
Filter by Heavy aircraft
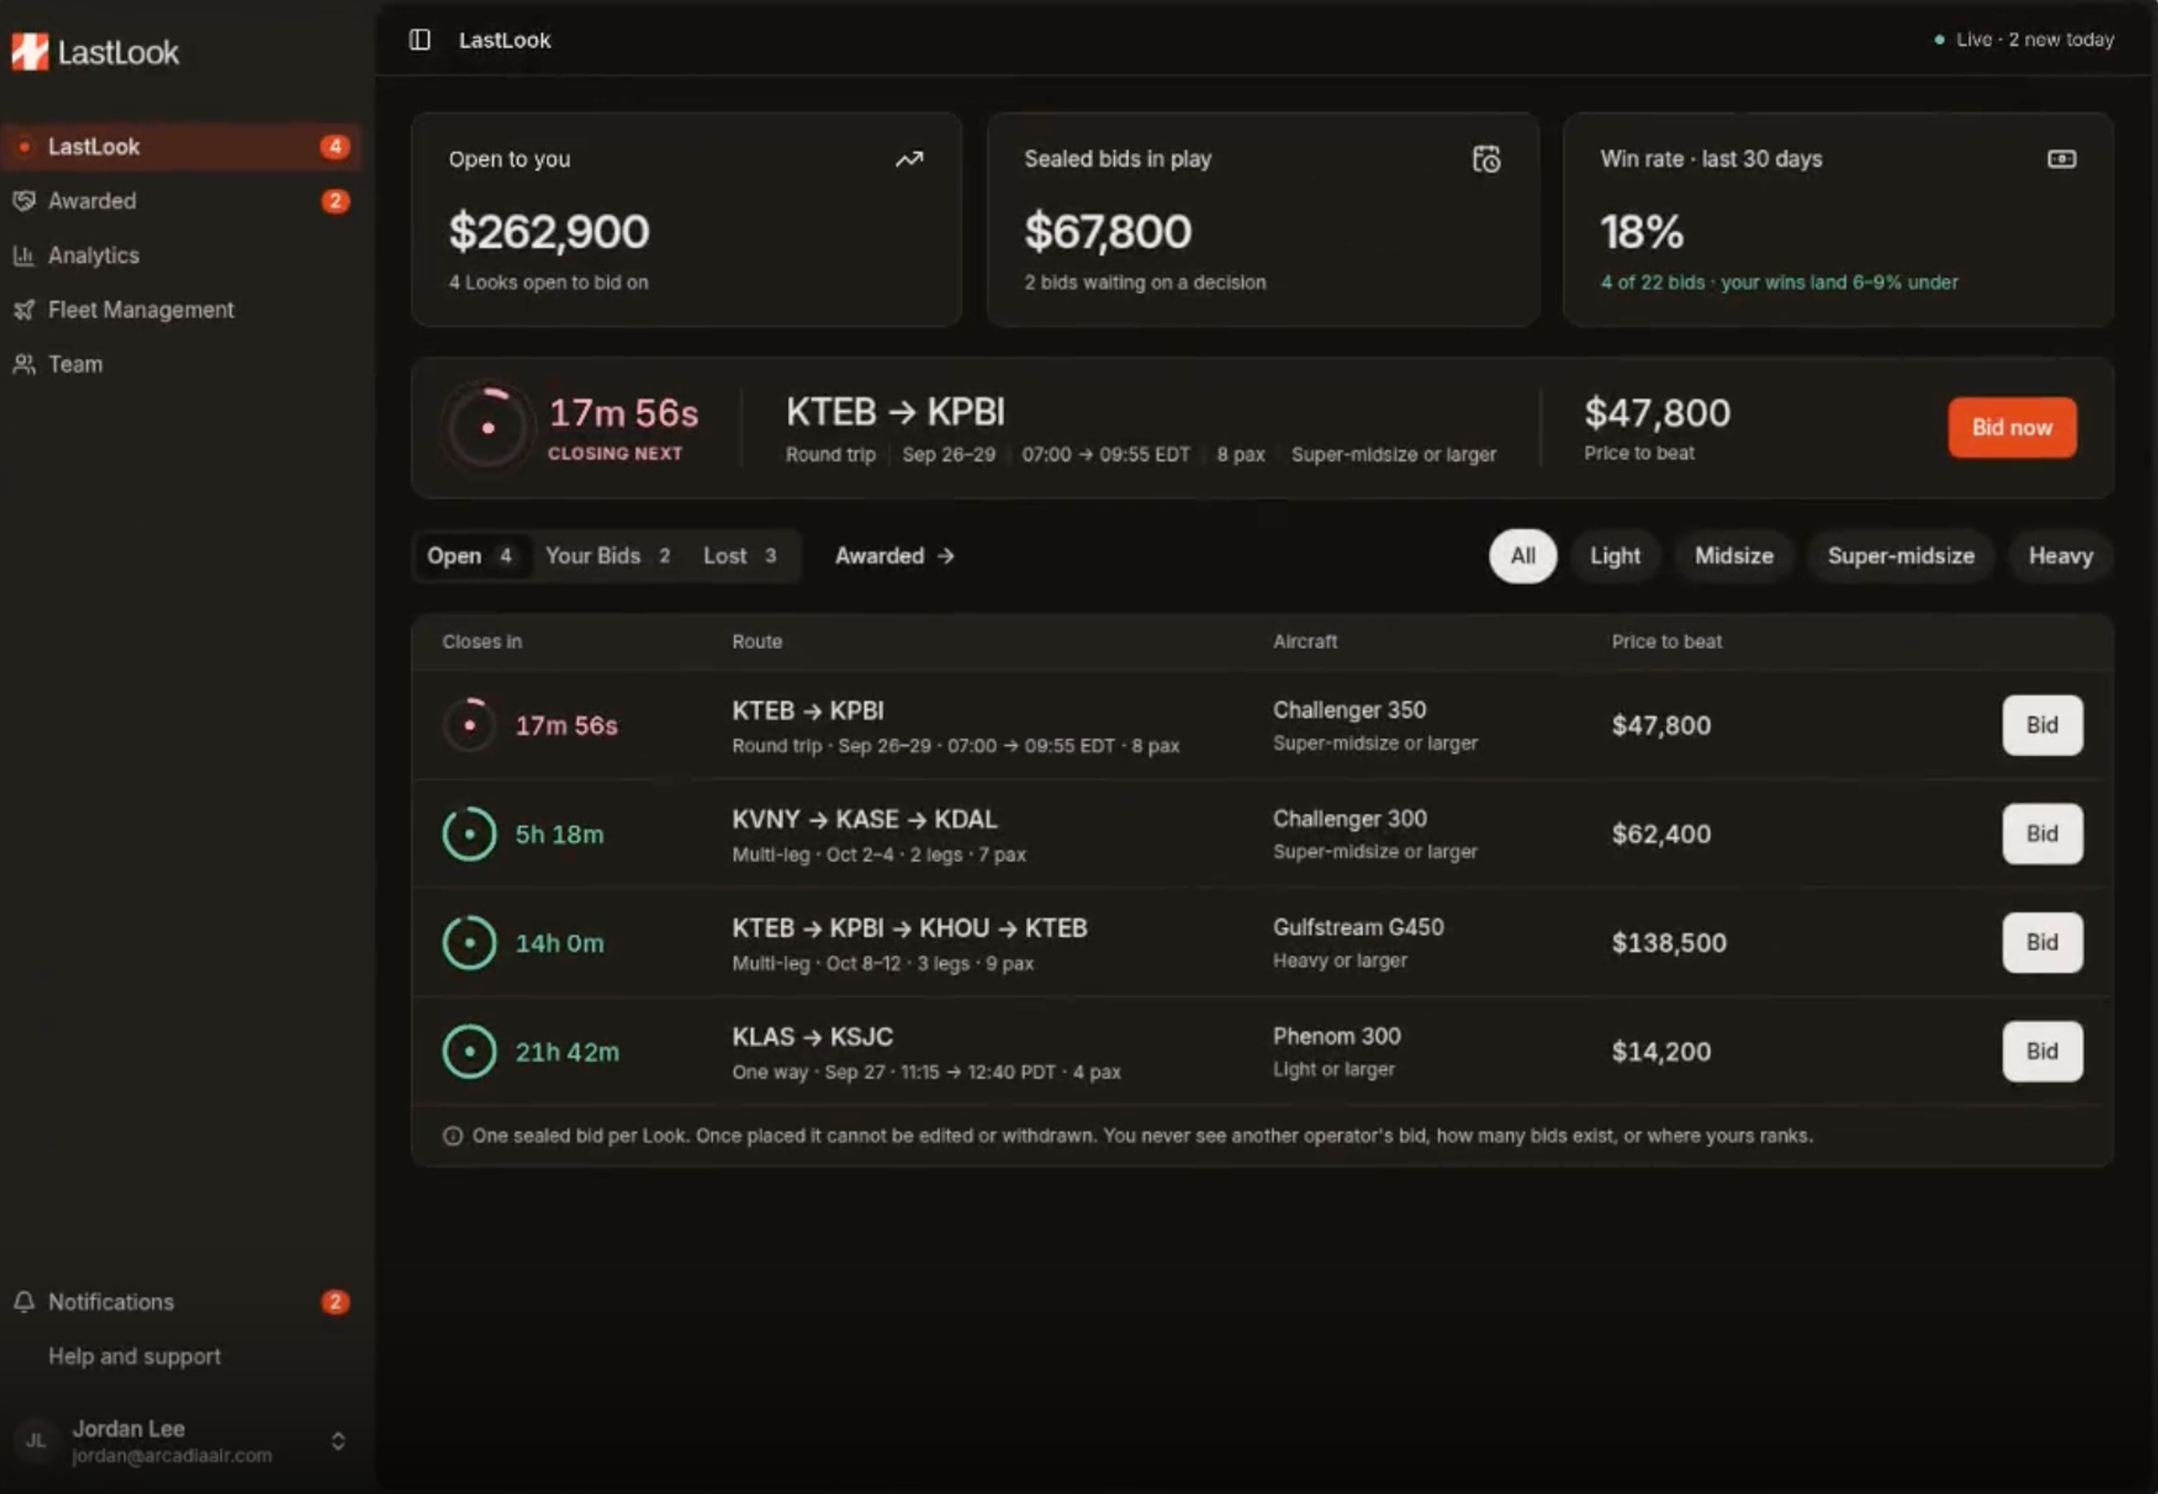[2061, 556]
